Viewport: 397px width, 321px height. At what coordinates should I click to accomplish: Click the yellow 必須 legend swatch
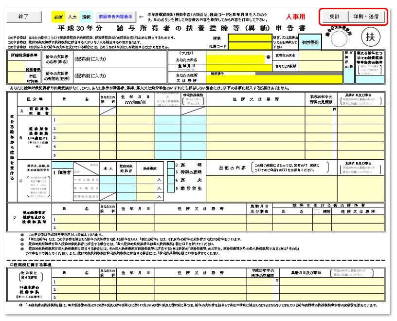58,17
